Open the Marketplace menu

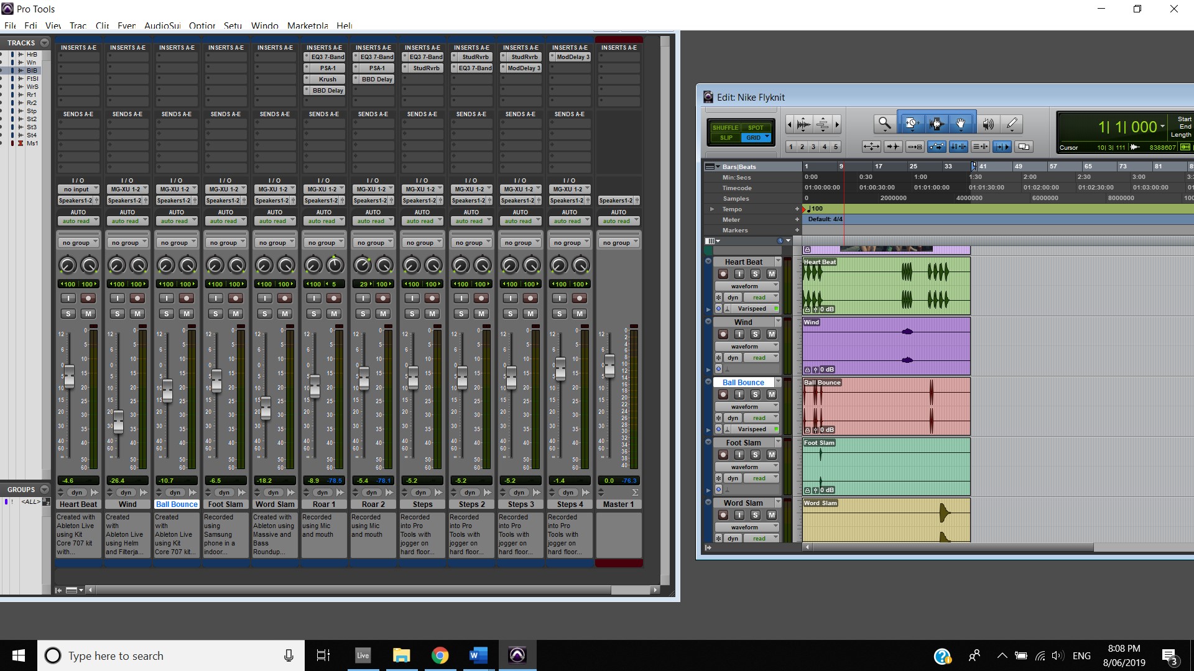pos(307,25)
